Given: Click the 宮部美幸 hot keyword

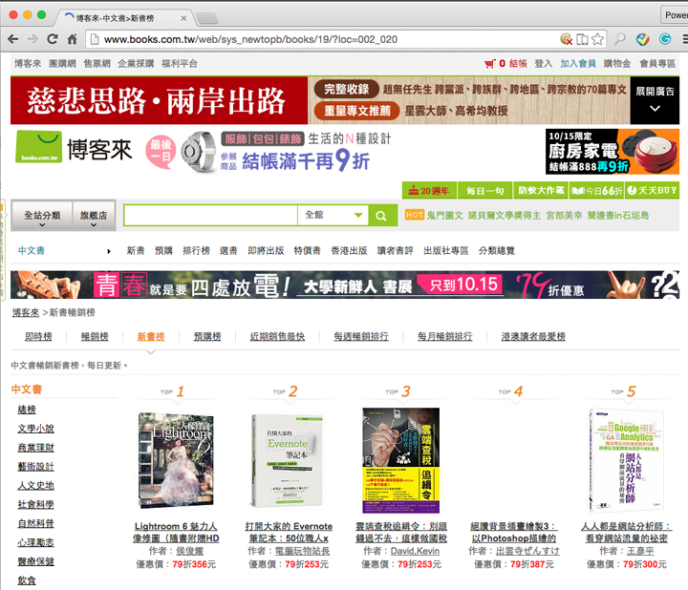Looking at the screenshot, I should click(x=564, y=215).
